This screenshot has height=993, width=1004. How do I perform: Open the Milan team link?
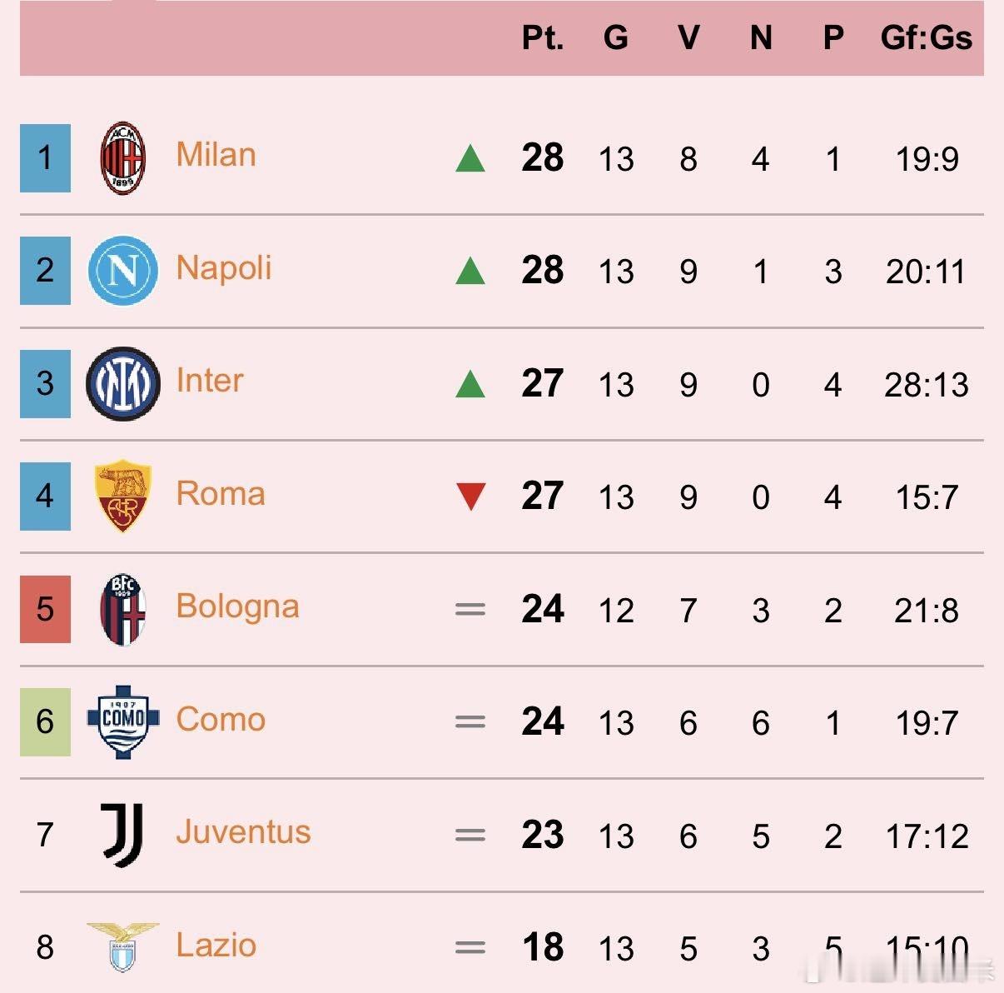point(216,155)
